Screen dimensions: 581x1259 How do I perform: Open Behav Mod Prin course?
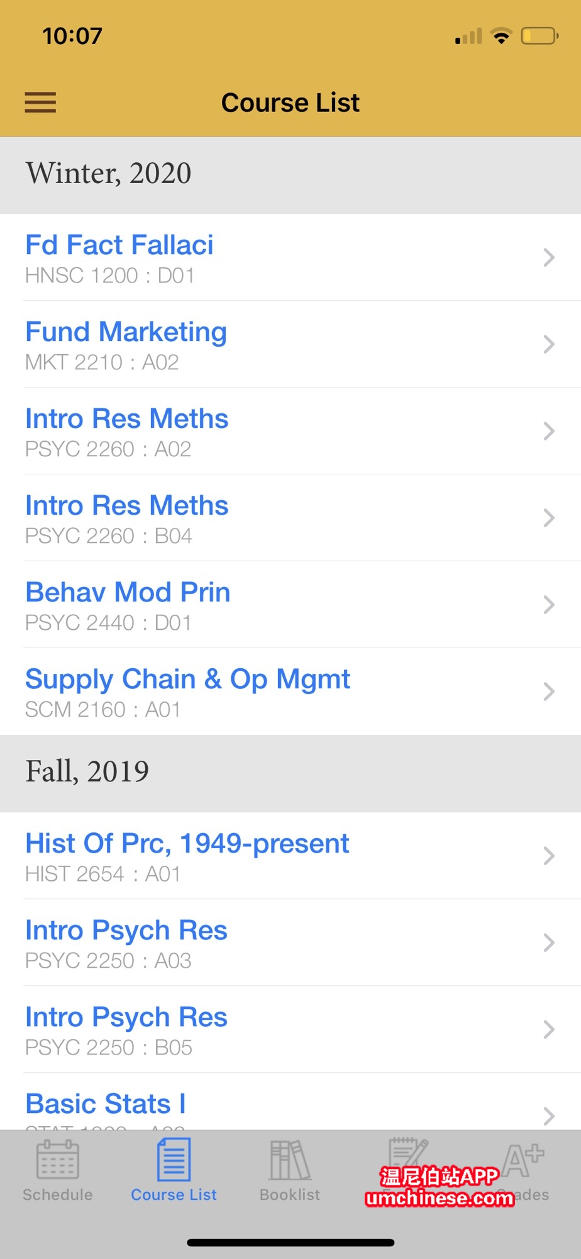coord(128,593)
